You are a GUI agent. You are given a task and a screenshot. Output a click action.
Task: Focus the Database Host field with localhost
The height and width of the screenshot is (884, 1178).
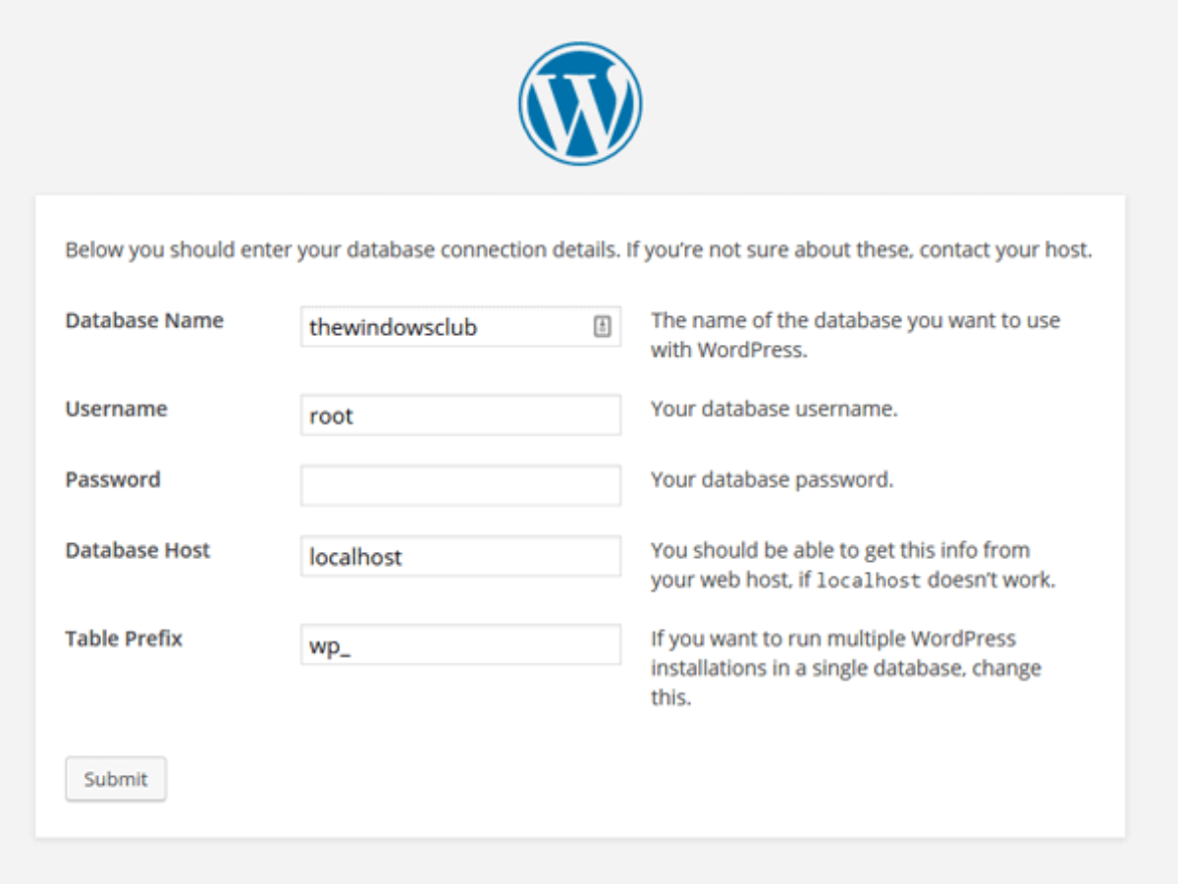point(460,557)
